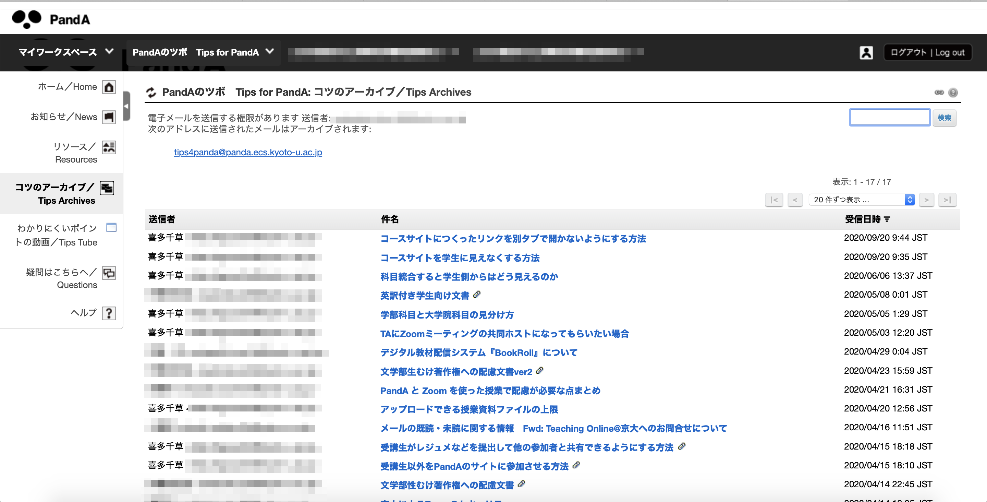Screen dimensions: 987x502
Task: Open the 20 件ずつ表示 page size dropdown
Action: tap(862, 200)
